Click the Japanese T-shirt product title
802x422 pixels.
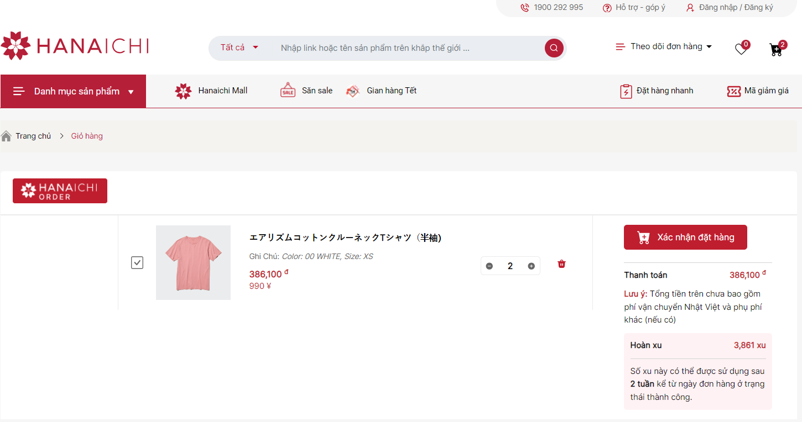[x=345, y=238]
